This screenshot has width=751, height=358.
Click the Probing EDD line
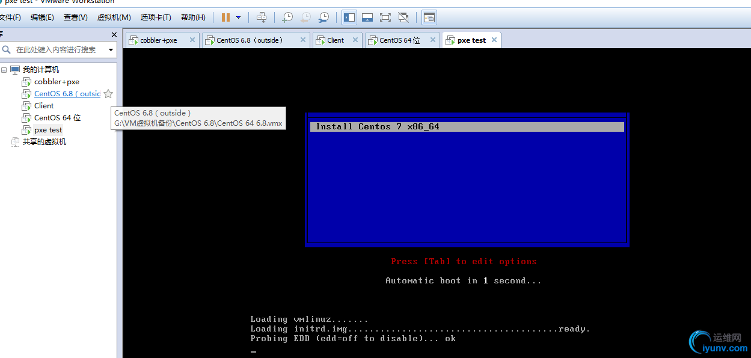click(353, 339)
